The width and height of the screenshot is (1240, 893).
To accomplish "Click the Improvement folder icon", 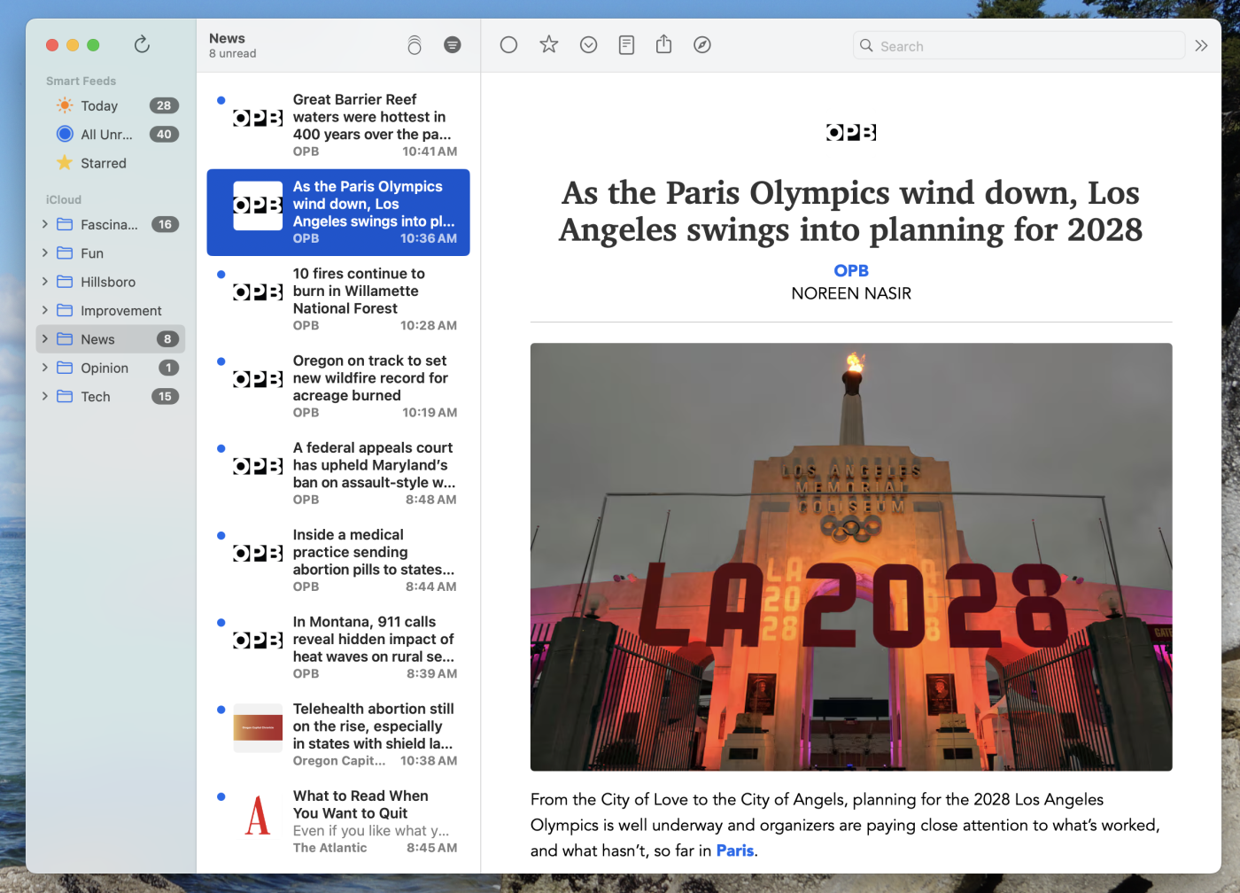I will pyautogui.click(x=65, y=310).
